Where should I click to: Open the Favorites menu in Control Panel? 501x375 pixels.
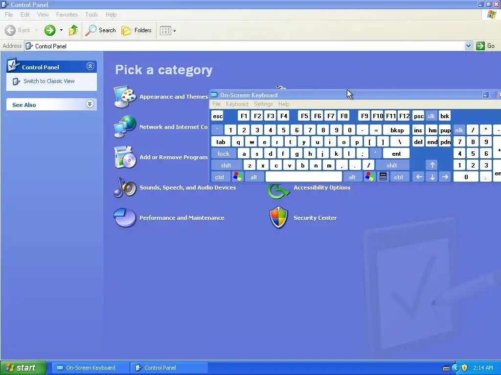pos(67,15)
